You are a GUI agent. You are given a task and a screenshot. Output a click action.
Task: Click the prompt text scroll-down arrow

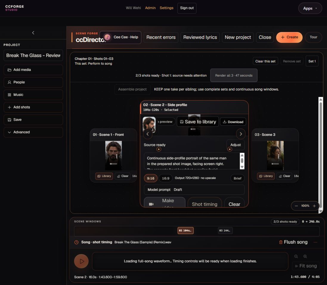coord(242,167)
